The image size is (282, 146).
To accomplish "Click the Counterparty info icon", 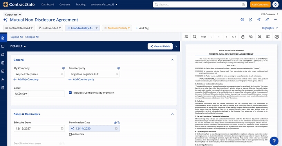I will (119, 68).
